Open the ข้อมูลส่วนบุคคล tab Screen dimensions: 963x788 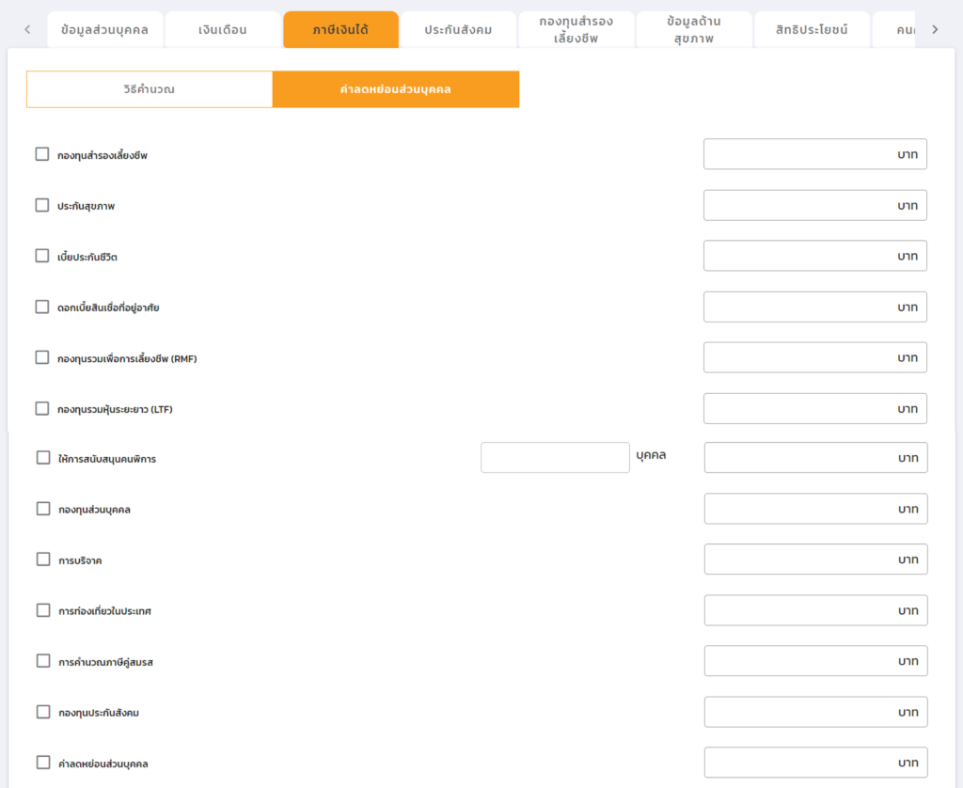pyautogui.click(x=104, y=30)
